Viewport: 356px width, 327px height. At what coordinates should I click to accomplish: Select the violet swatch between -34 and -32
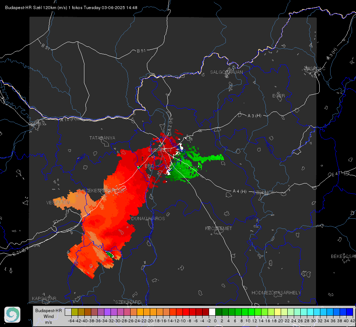point(107,312)
